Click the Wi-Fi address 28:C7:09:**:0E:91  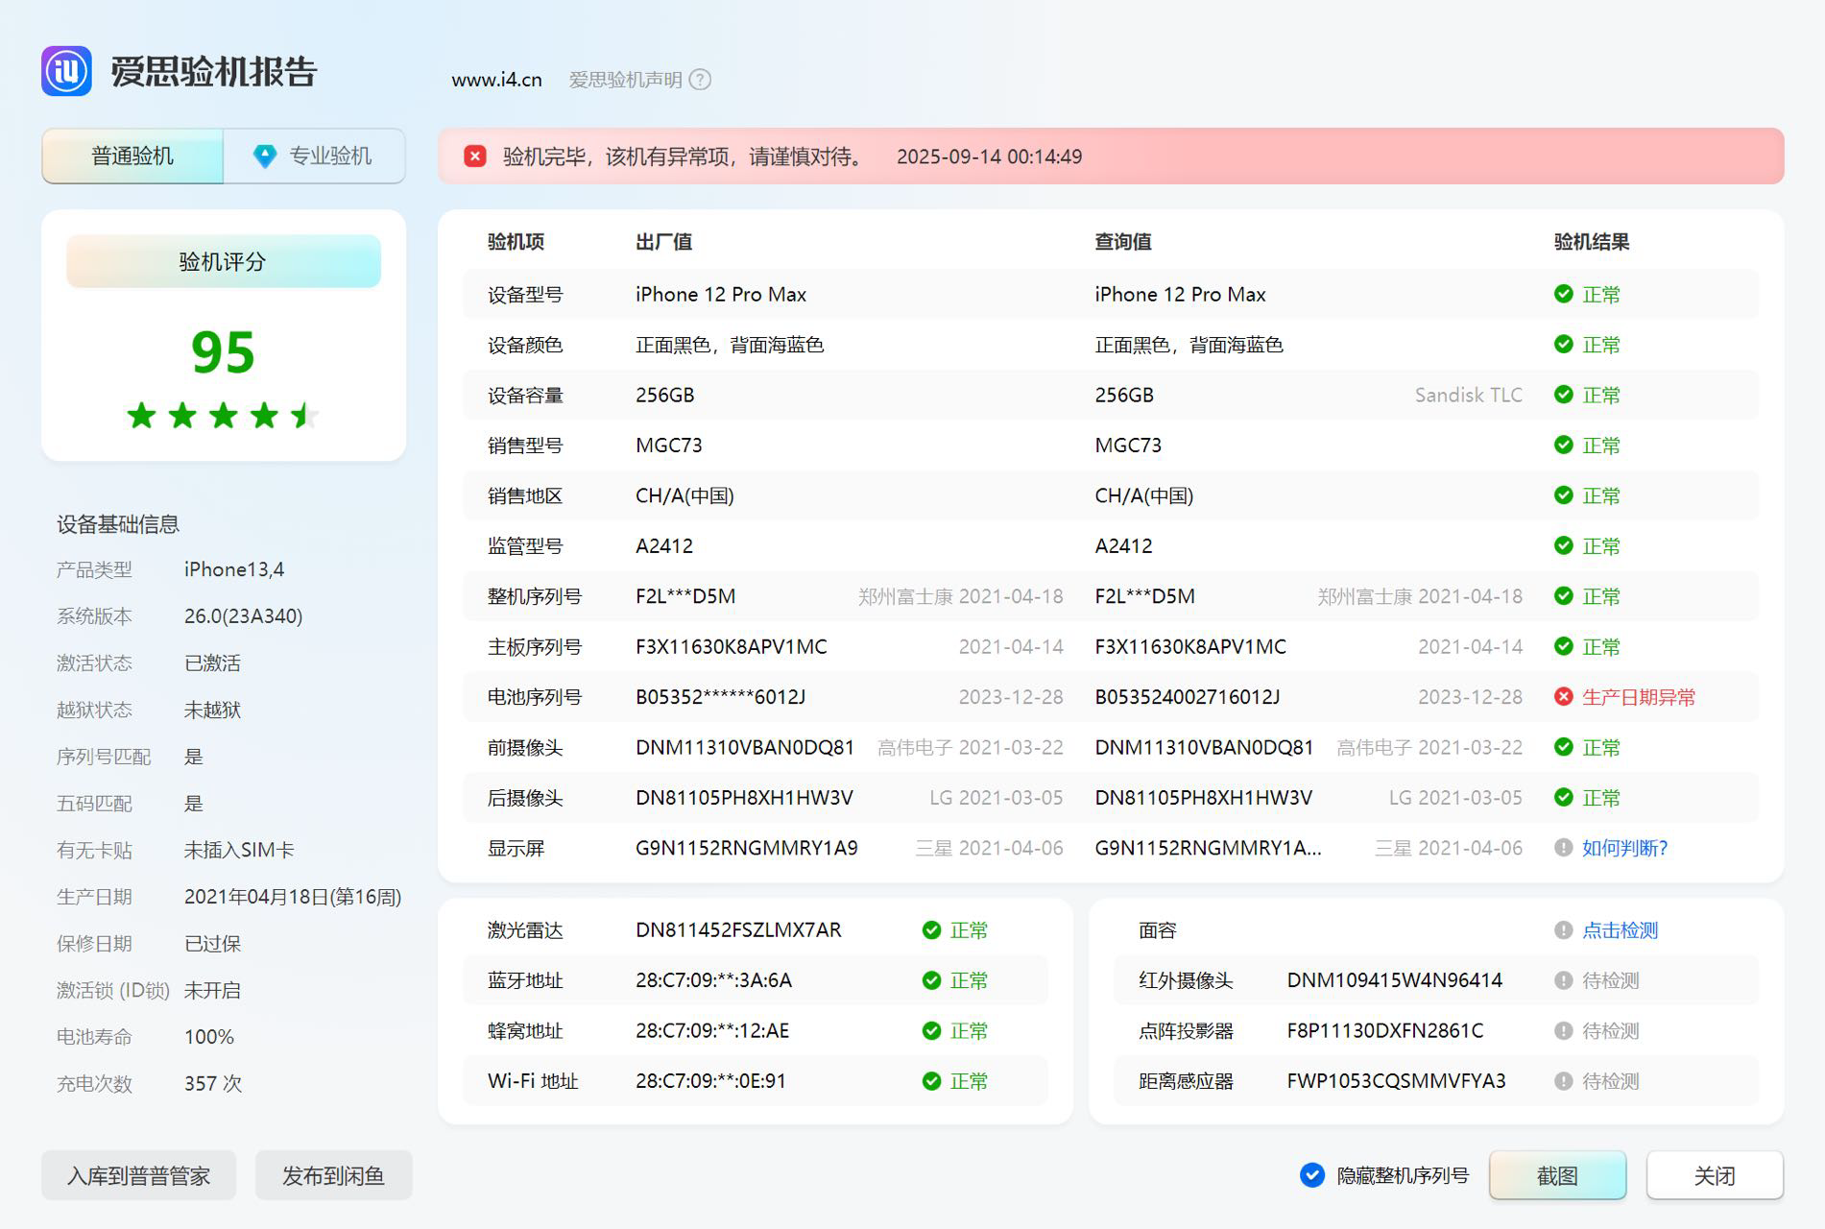[710, 1081]
